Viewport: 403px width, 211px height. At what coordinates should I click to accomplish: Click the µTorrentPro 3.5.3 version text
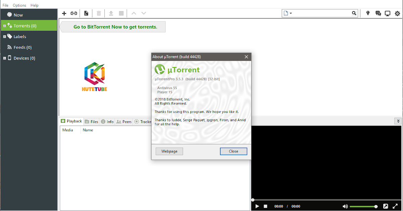click(187, 79)
